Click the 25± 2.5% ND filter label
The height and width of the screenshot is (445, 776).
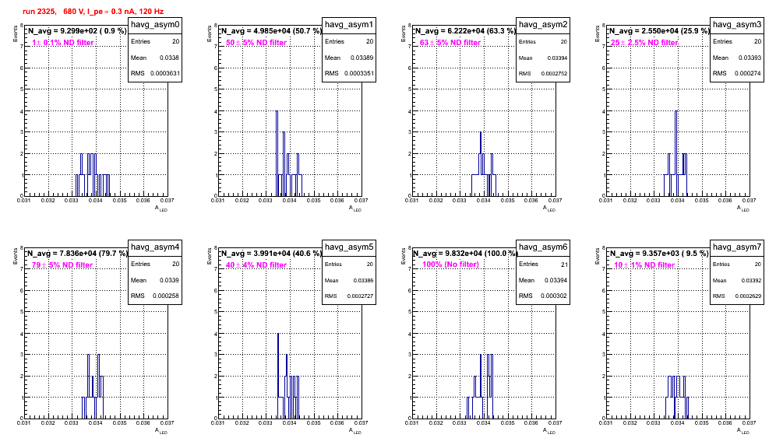coord(644,43)
